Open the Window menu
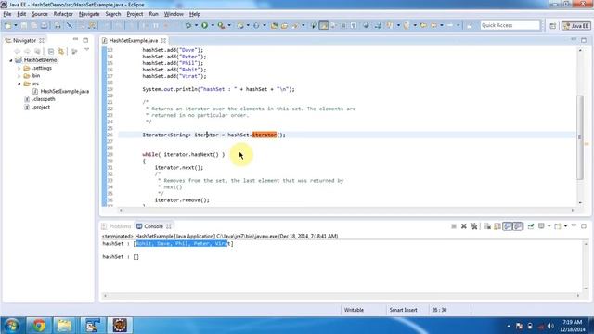Viewport: 594px width, 334px height. pos(174,14)
